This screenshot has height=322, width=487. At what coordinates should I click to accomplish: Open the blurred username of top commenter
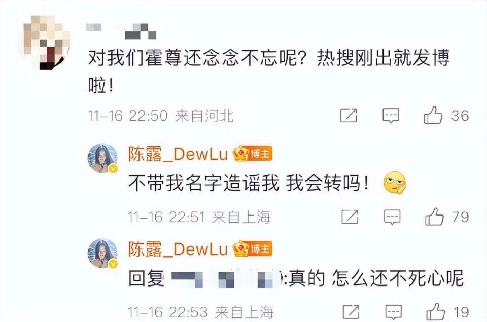point(121,31)
